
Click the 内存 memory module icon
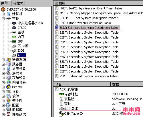pyautogui.click(x=14, y=37)
